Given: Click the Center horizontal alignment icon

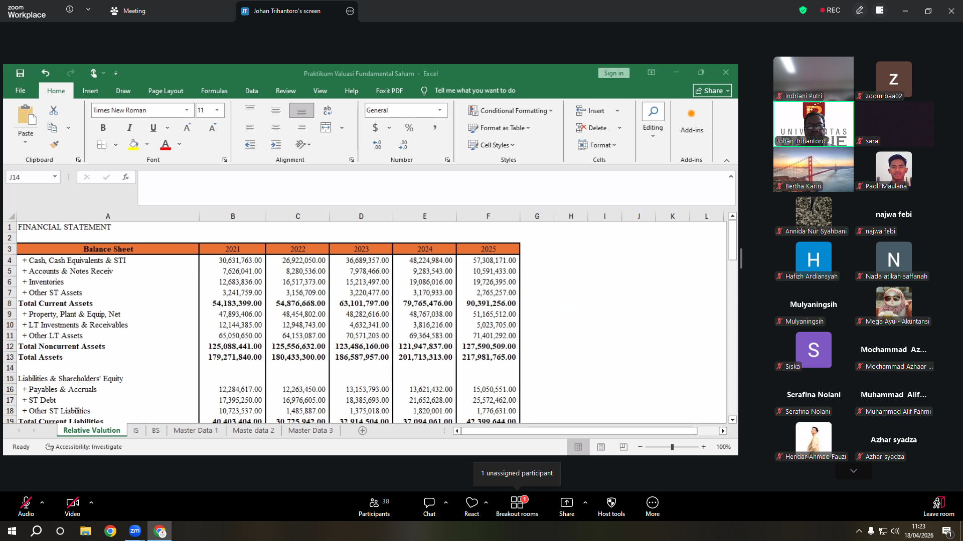Looking at the screenshot, I should [x=276, y=128].
